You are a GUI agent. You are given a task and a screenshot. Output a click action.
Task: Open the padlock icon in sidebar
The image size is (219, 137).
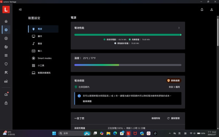point(6,103)
